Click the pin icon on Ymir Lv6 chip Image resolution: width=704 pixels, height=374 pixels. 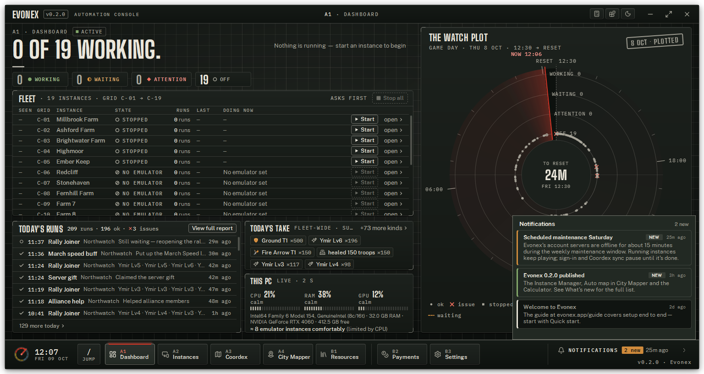(314, 241)
